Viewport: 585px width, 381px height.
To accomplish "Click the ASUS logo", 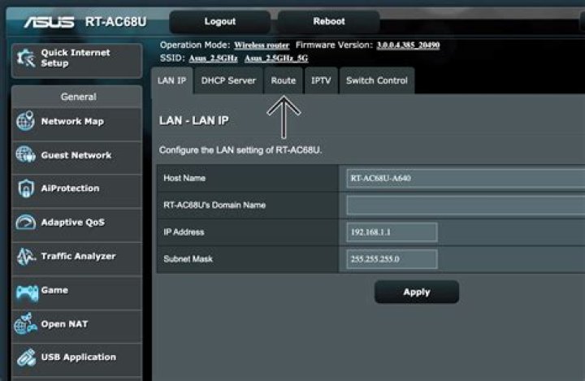I will coord(49,23).
